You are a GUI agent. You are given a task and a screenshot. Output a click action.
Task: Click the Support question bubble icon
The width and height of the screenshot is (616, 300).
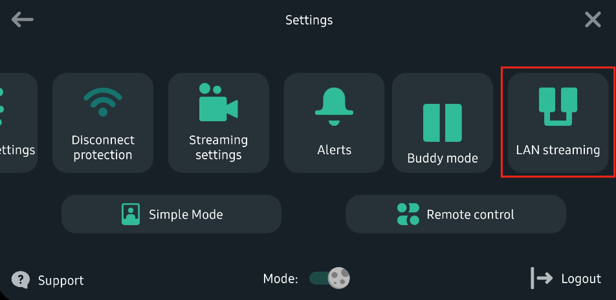click(21, 279)
